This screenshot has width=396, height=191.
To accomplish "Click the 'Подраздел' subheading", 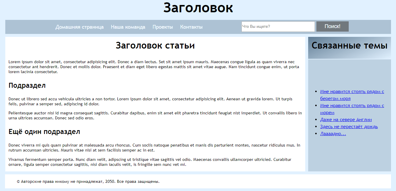I will click(x=27, y=85).
